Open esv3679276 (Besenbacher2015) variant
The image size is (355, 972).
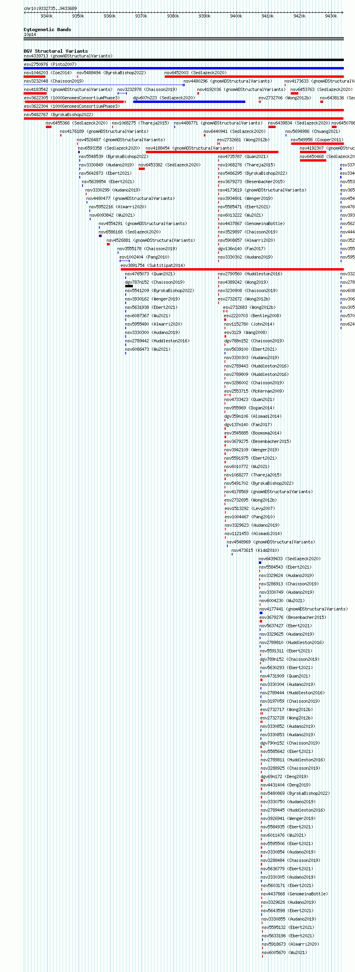[293, 617]
